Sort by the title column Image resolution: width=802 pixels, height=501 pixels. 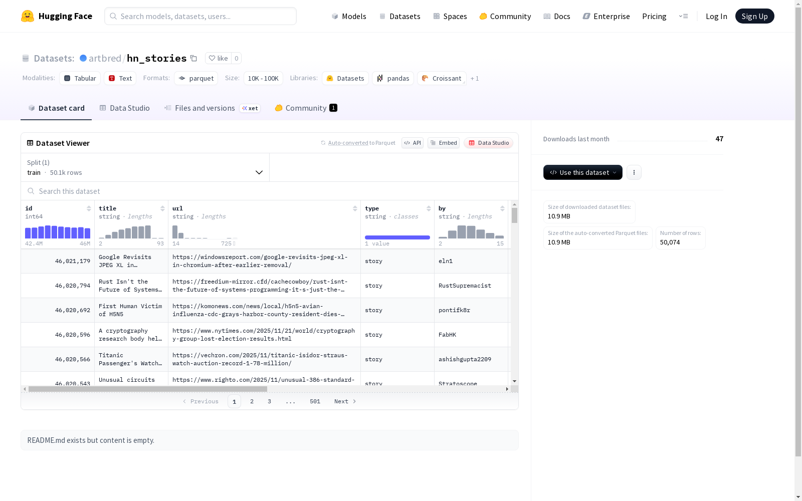coord(162,208)
